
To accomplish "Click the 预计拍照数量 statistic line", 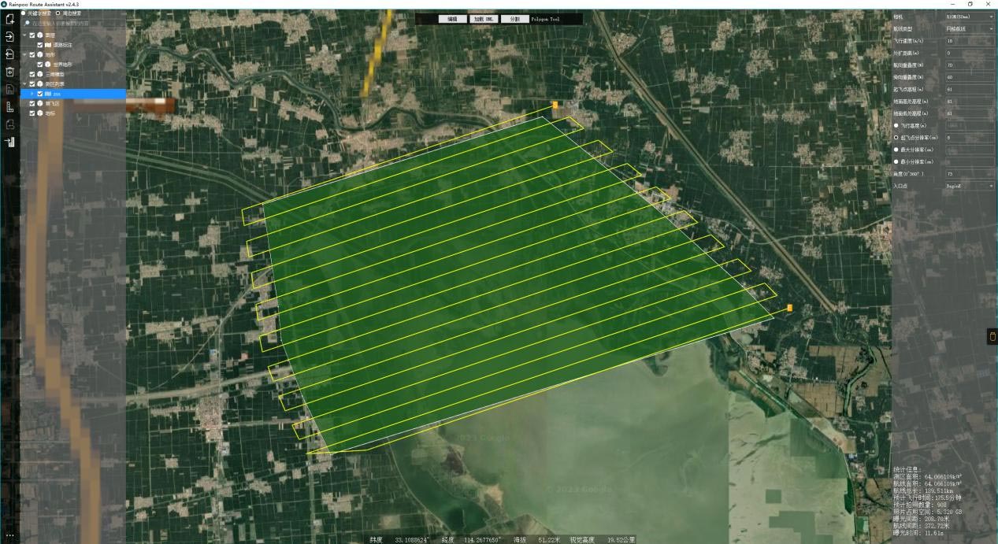I will [x=918, y=505].
